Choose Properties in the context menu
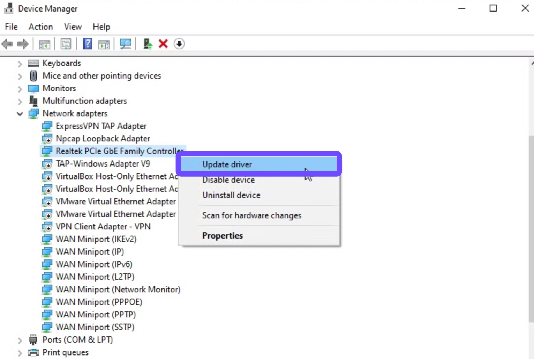 223,236
